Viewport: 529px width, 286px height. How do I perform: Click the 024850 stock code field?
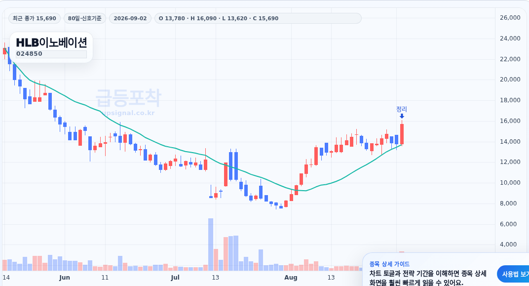(x=51, y=54)
